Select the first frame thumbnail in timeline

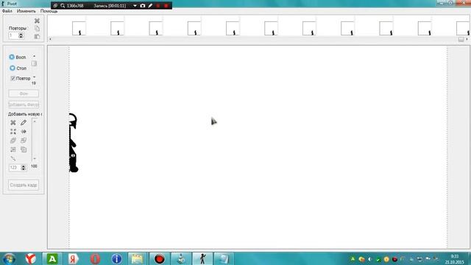[x=79, y=29]
